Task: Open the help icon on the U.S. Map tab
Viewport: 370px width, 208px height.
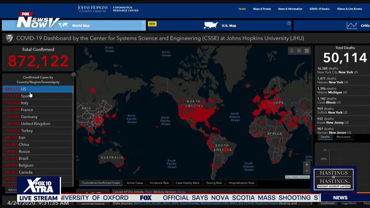Action: click(289, 23)
